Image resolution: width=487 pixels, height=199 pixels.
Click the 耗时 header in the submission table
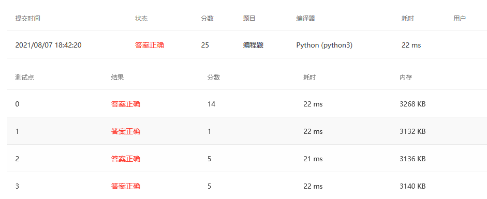click(408, 19)
